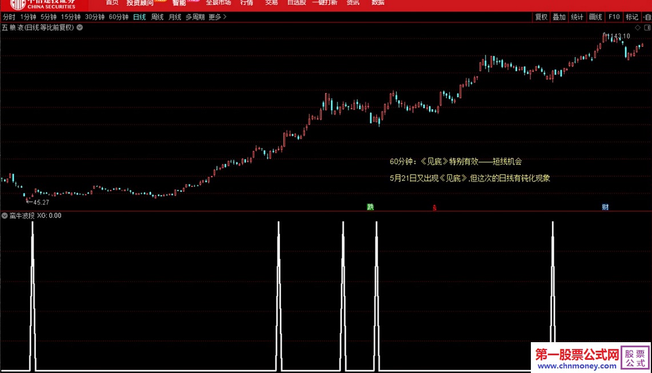Open the 交易 trading menu
The height and width of the screenshot is (373, 652).
point(271,2)
